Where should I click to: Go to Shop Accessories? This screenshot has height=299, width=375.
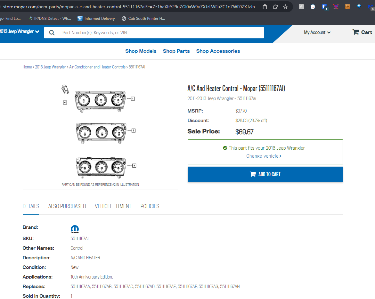[x=218, y=51]
